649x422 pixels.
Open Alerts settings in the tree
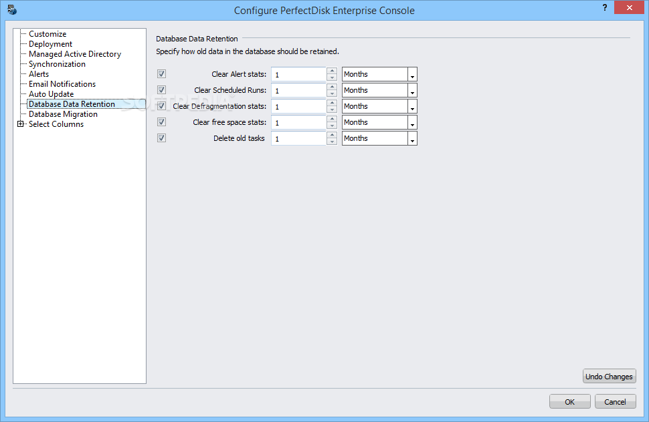39,74
